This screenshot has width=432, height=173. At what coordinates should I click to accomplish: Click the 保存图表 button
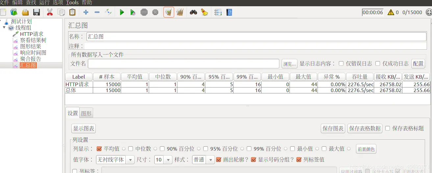[x=333, y=129]
